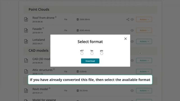
Task: Click the '56.35mb' size value
Action: tap(84, 91)
